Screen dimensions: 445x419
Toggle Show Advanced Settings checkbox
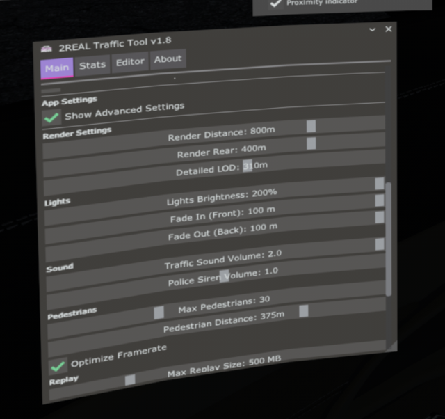(51, 118)
